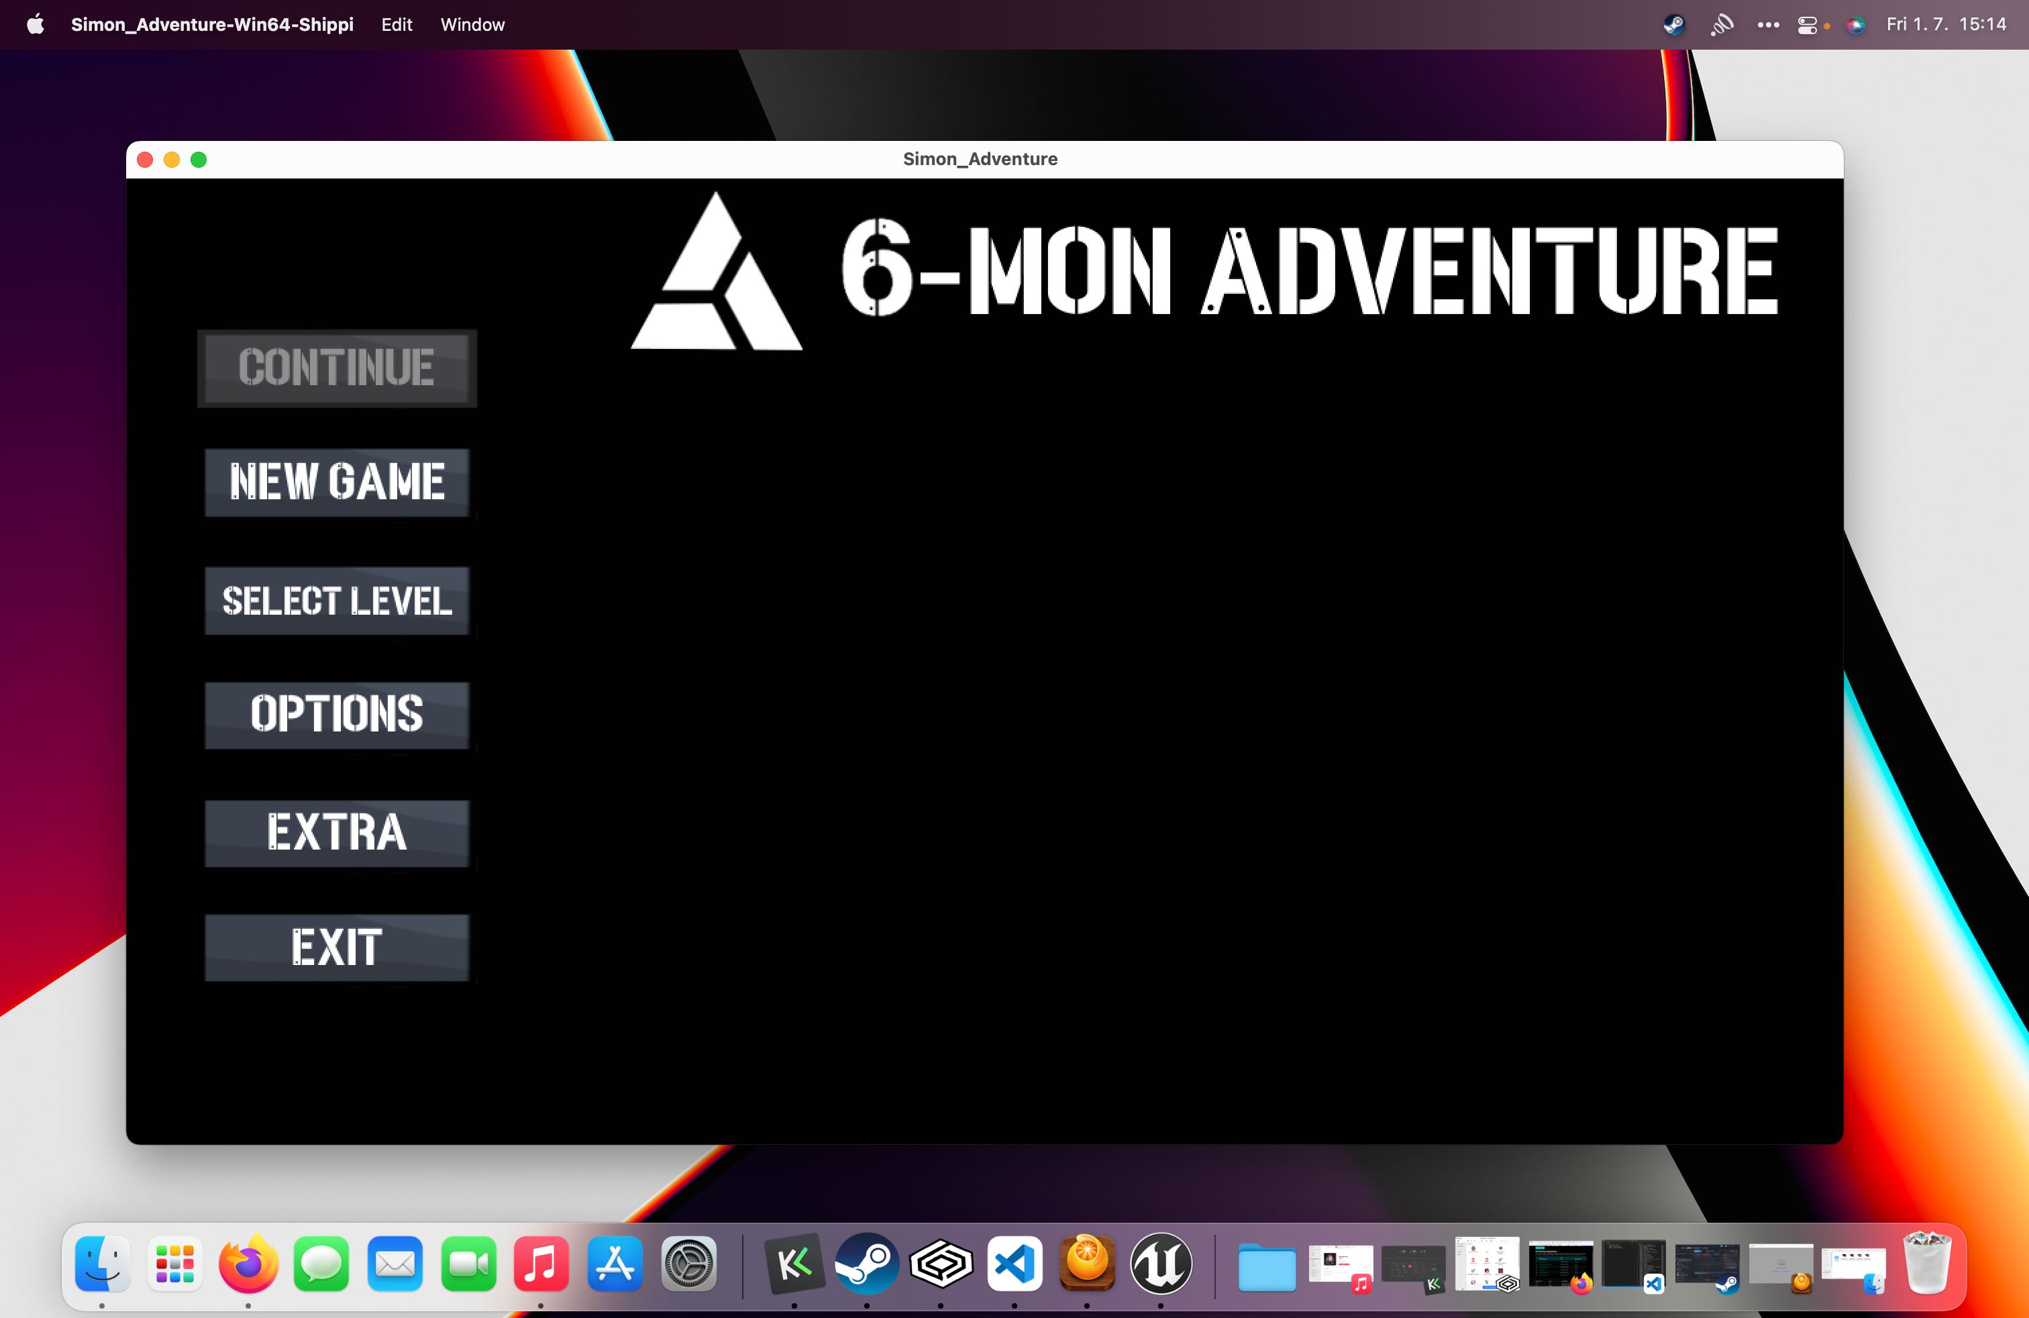This screenshot has width=2029, height=1318.
Task: Switch to Steam in the Dock
Action: (x=867, y=1264)
